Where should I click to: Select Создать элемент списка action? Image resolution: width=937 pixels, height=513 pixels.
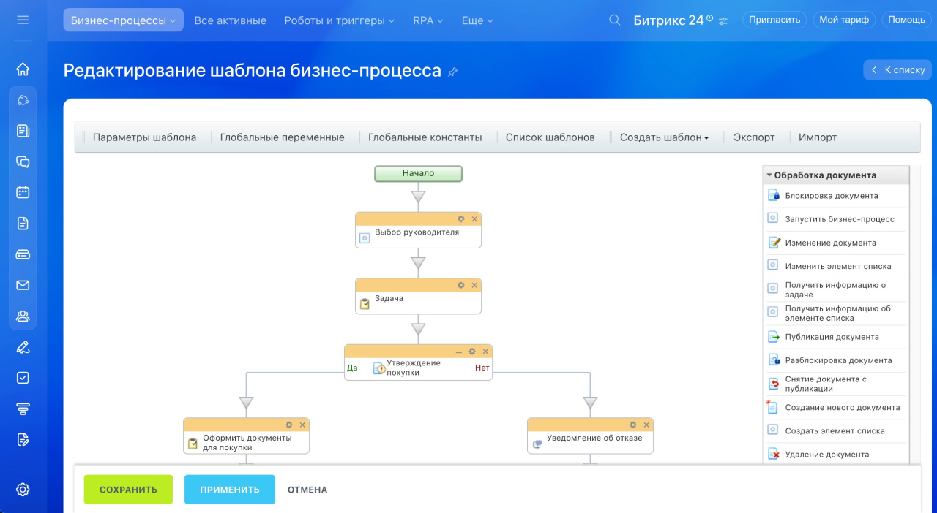pyautogui.click(x=835, y=430)
